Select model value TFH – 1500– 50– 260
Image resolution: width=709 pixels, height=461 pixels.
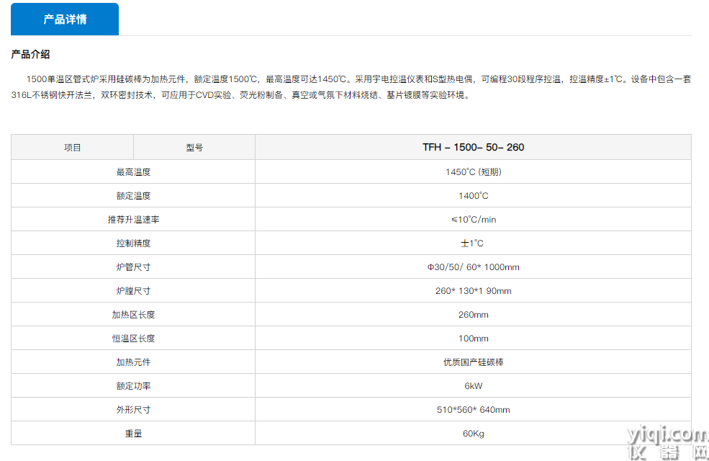[x=473, y=148]
